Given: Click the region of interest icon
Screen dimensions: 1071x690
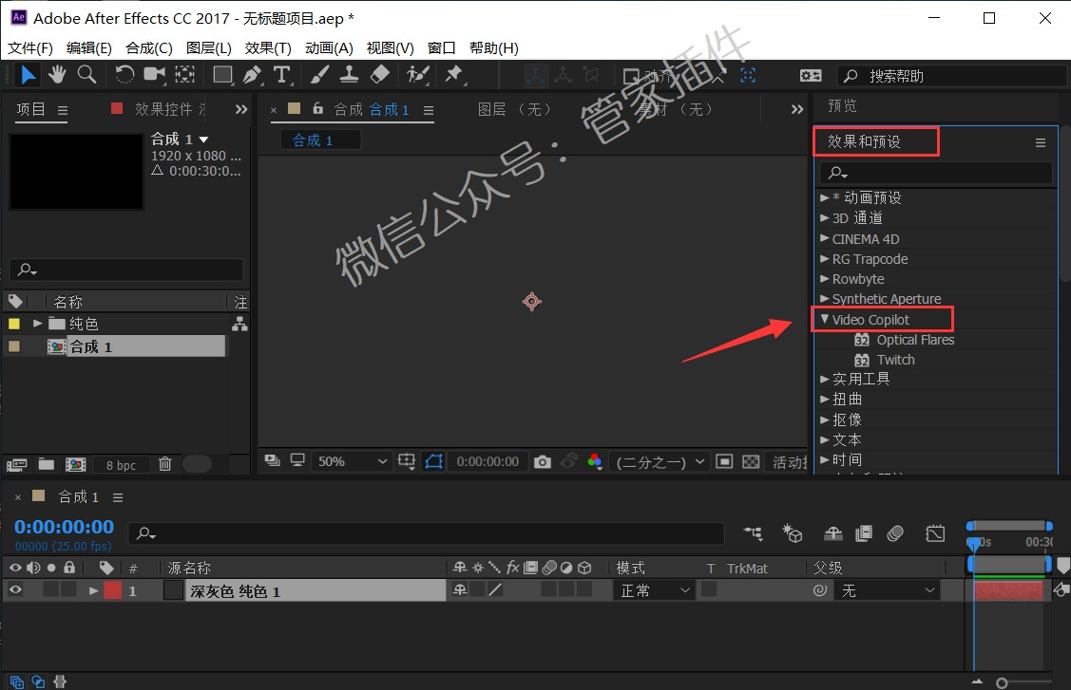Looking at the screenshot, I should point(724,462).
